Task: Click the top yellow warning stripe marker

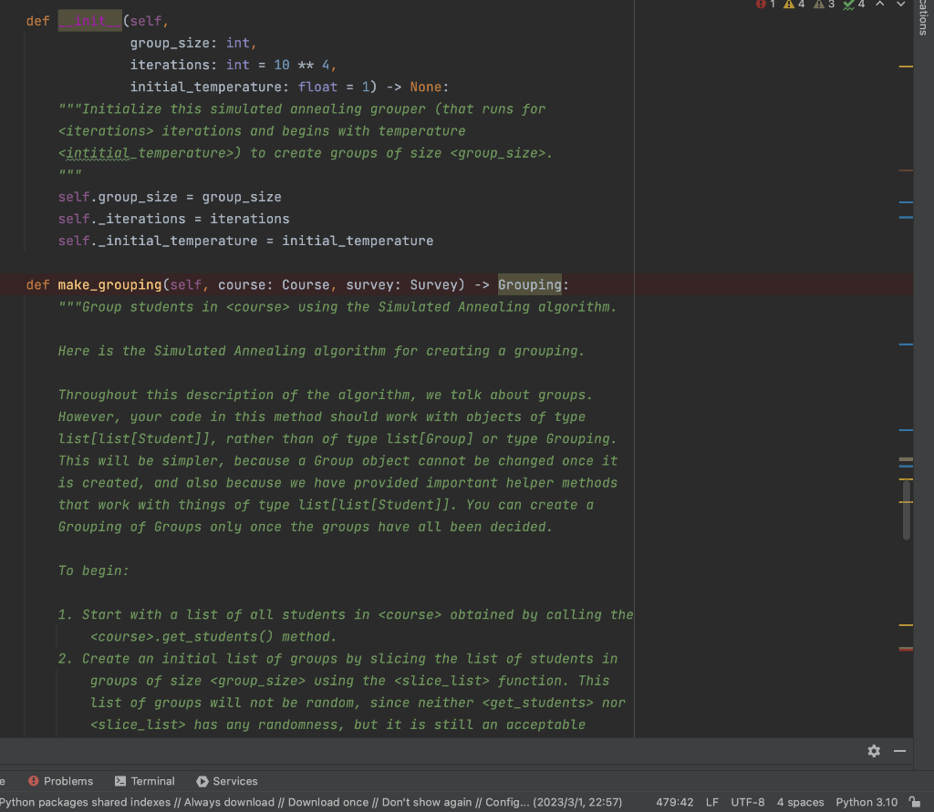Action: pyautogui.click(x=906, y=67)
